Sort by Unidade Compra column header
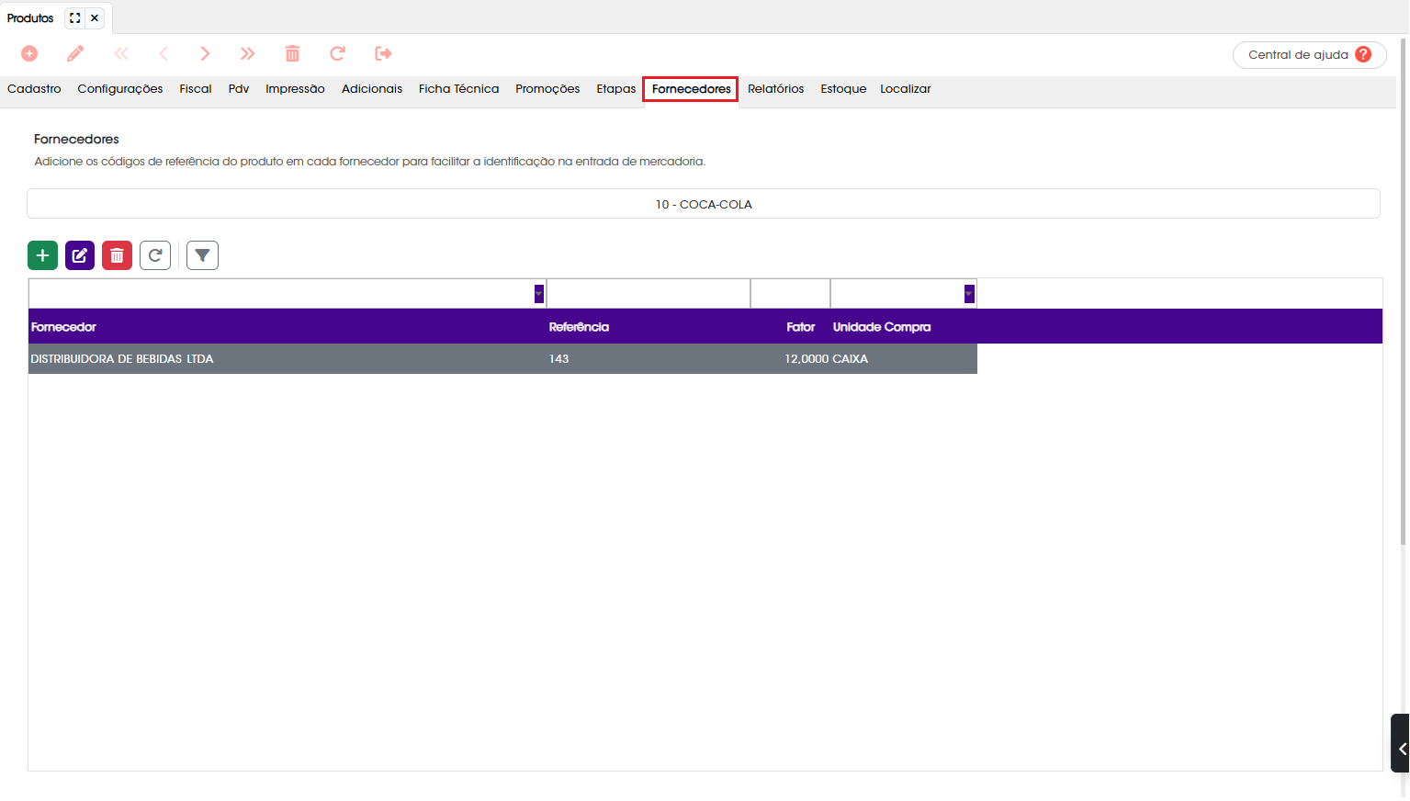The height and width of the screenshot is (801, 1410). point(882,327)
